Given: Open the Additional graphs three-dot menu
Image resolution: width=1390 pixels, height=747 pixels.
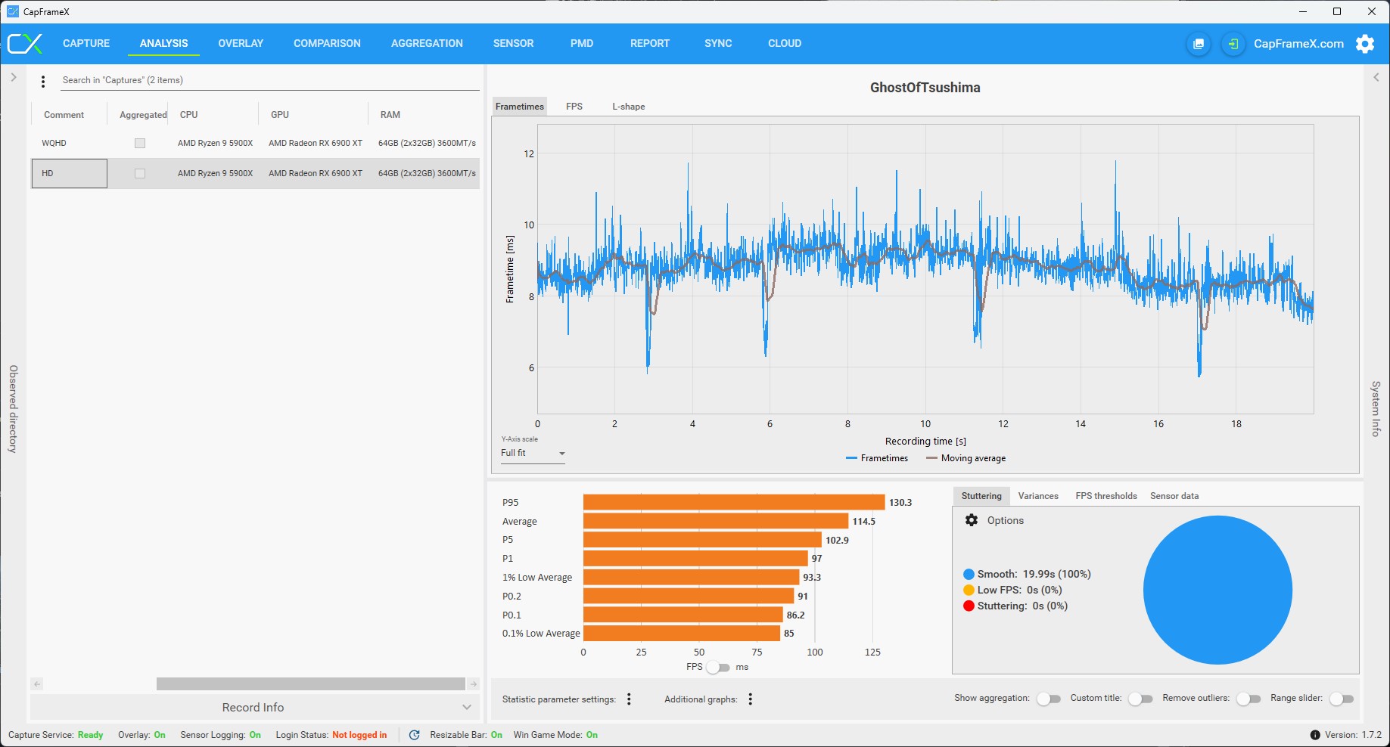Looking at the screenshot, I should pyautogui.click(x=751, y=699).
